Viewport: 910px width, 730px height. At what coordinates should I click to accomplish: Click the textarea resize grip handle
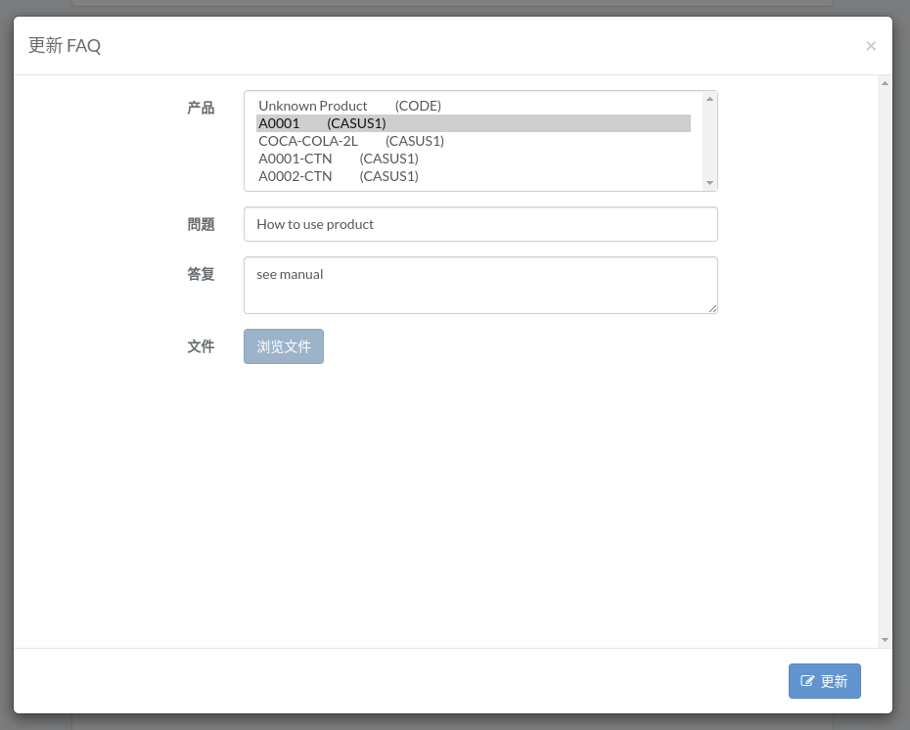(712, 308)
